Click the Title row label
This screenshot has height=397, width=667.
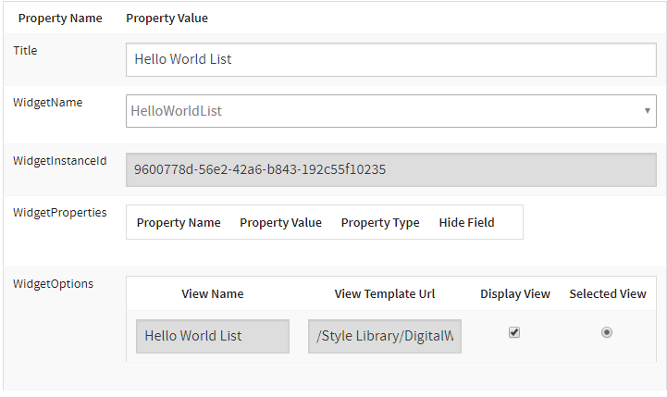26,50
